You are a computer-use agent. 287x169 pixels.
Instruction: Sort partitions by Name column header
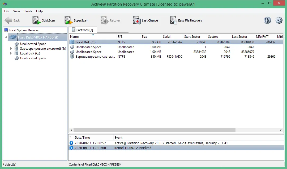tap(93, 37)
